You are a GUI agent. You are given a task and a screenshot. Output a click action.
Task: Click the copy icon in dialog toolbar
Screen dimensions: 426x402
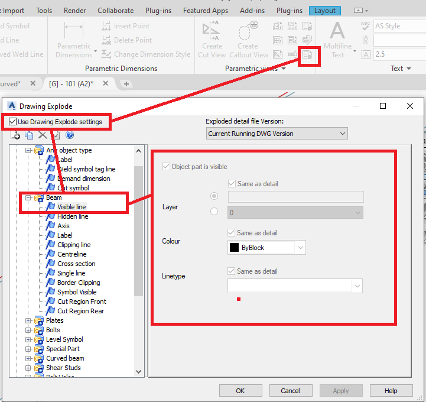coord(29,135)
